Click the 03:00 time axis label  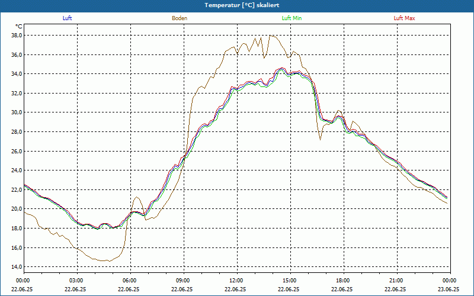click(x=76, y=281)
